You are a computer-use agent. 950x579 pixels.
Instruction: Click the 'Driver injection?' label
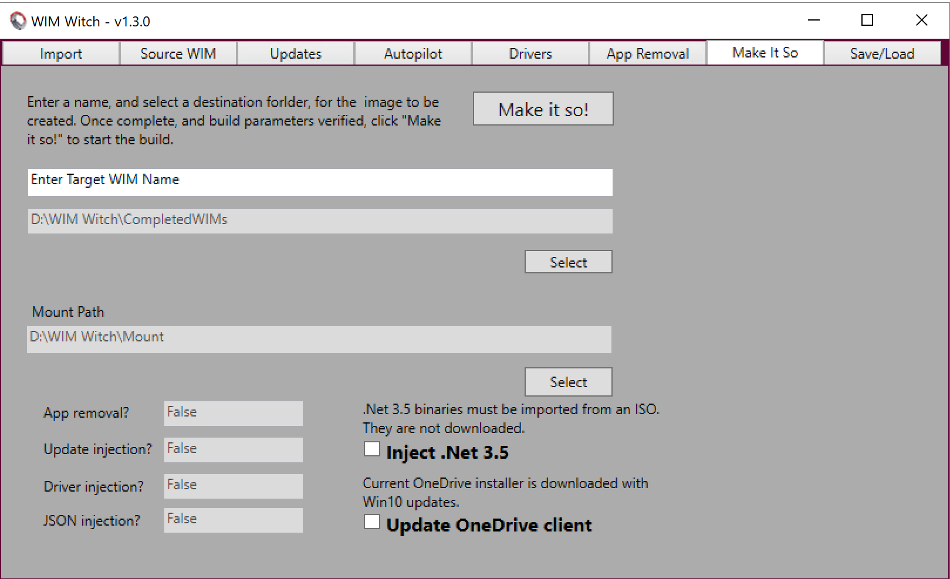coord(94,487)
